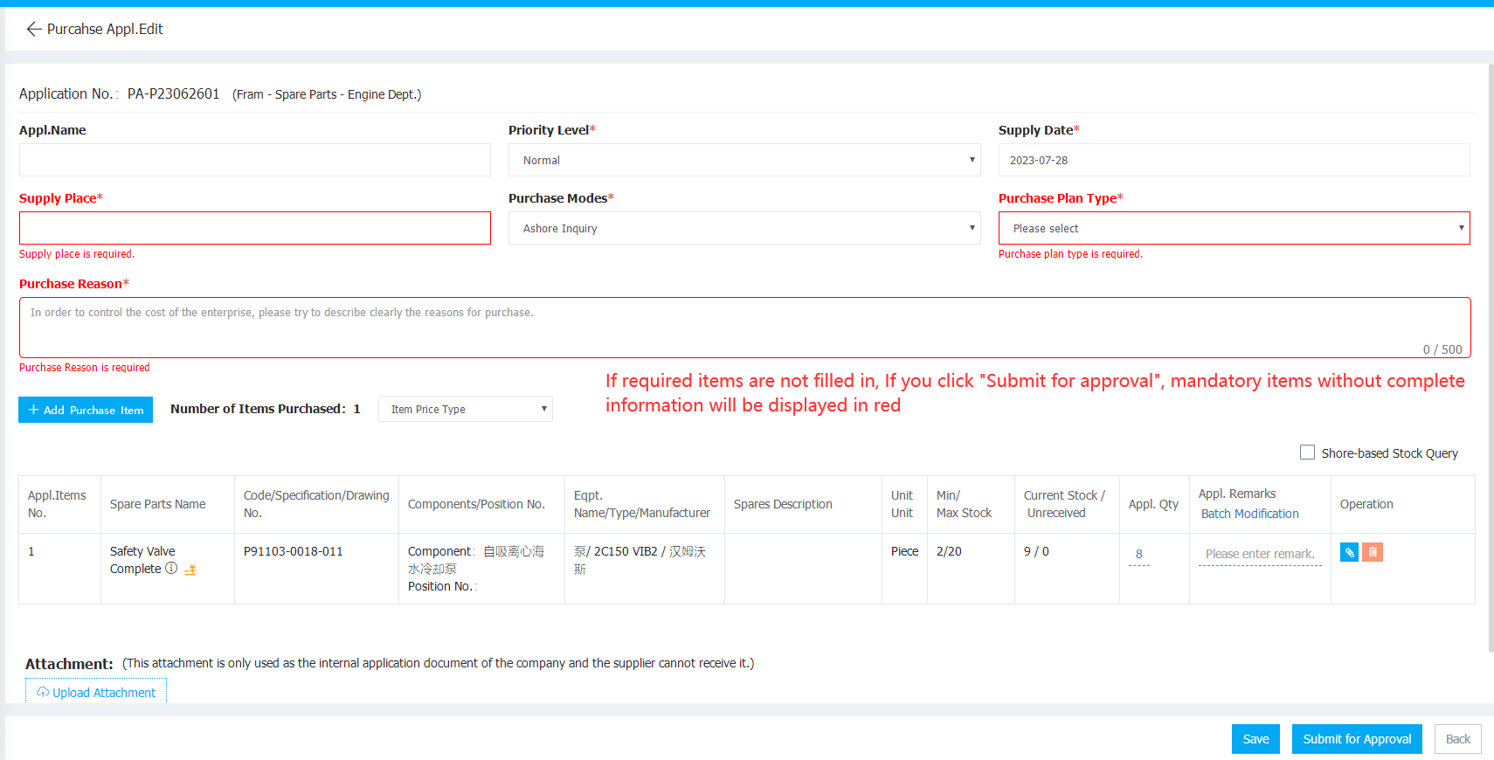This screenshot has width=1494, height=760.
Task: Click the Components/Position No. header
Action: click(x=476, y=504)
